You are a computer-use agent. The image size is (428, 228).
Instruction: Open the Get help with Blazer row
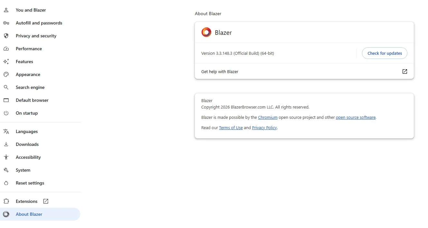click(x=304, y=71)
